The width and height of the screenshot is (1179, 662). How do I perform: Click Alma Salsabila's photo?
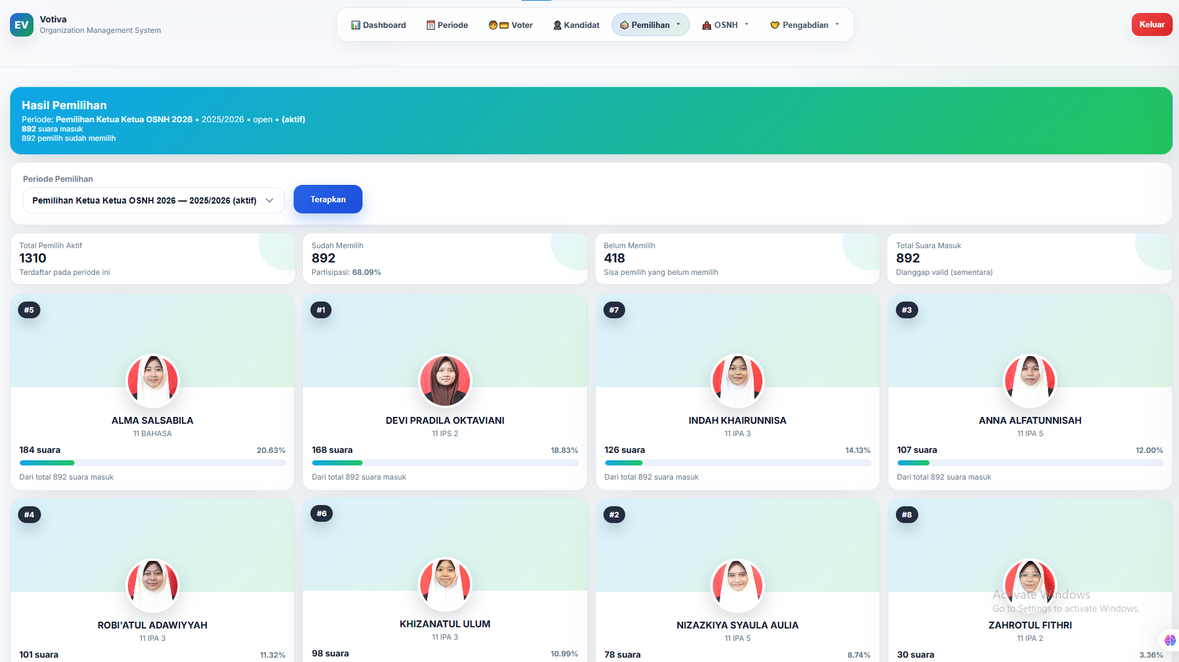click(x=153, y=380)
